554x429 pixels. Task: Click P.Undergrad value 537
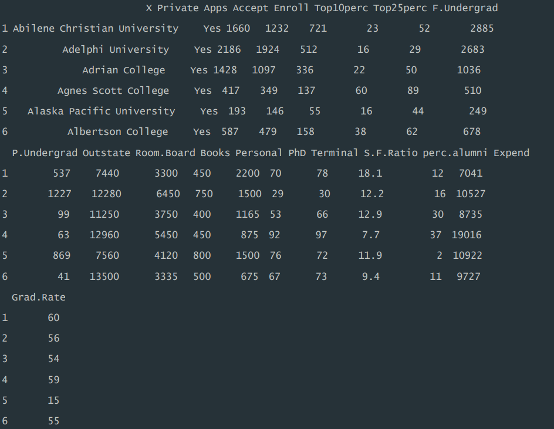tap(62, 174)
